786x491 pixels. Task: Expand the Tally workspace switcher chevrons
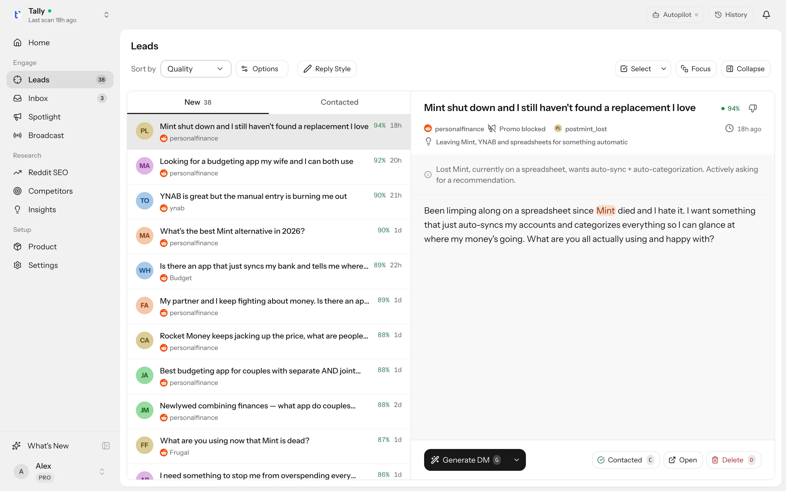pyautogui.click(x=106, y=15)
